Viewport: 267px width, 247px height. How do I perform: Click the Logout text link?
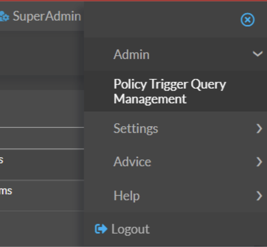click(x=130, y=229)
